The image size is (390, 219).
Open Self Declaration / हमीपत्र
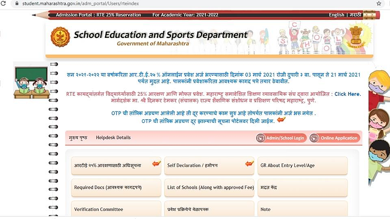(209, 165)
